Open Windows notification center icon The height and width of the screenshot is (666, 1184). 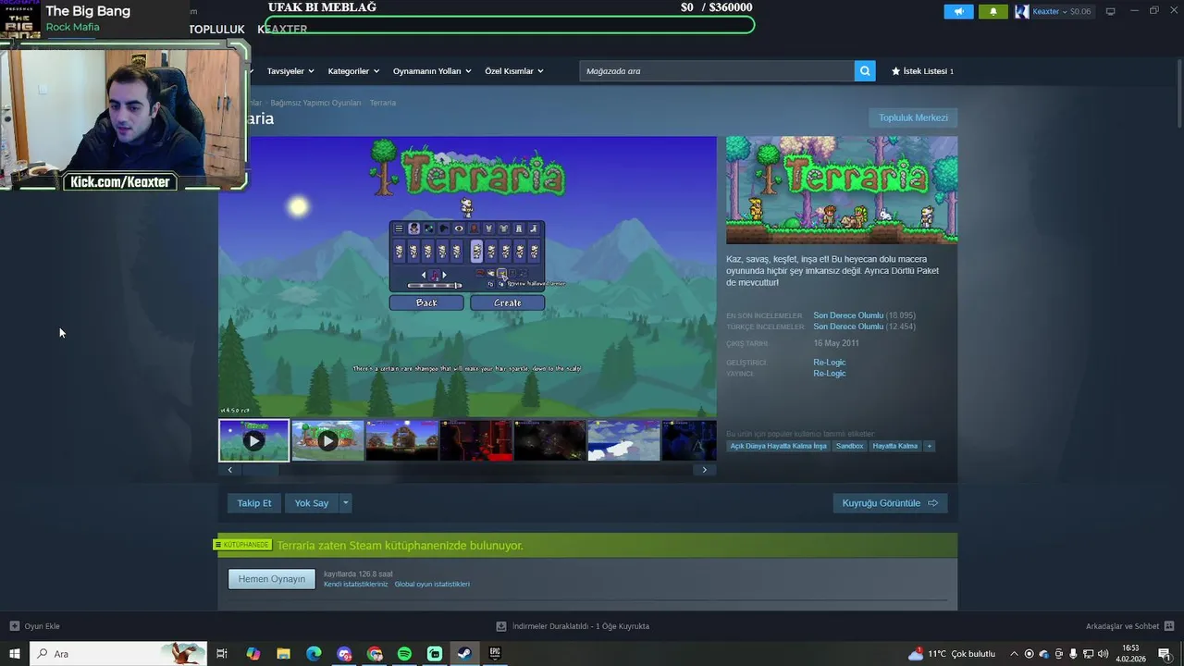(1165, 654)
